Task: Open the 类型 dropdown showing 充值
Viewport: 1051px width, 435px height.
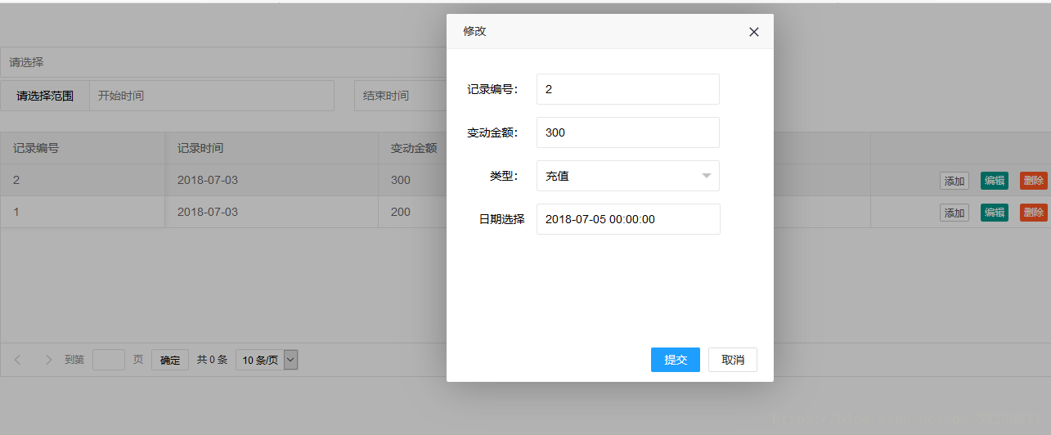Action: (x=628, y=176)
